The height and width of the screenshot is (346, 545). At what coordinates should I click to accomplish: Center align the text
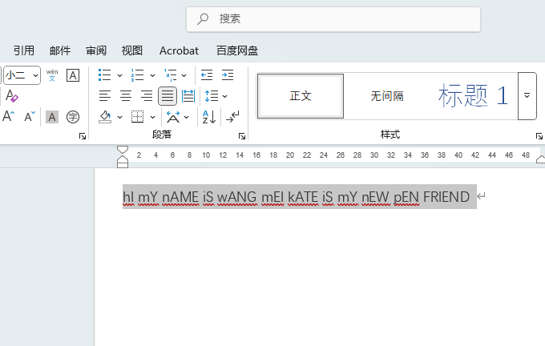(x=126, y=96)
